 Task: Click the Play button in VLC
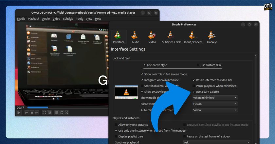tap(19, 113)
